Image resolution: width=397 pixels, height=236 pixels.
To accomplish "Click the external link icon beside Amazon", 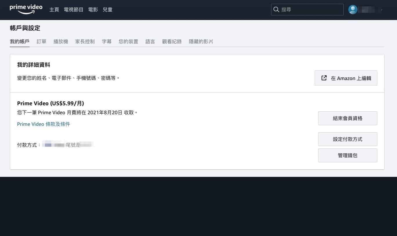I will [x=324, y=78].
